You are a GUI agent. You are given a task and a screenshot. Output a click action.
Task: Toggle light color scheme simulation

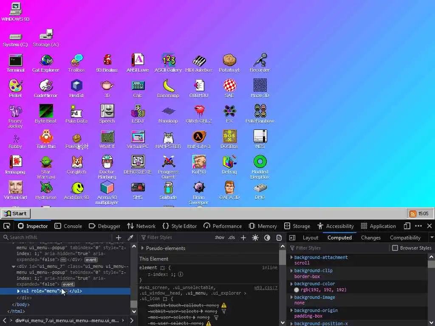tap(255, 238)
